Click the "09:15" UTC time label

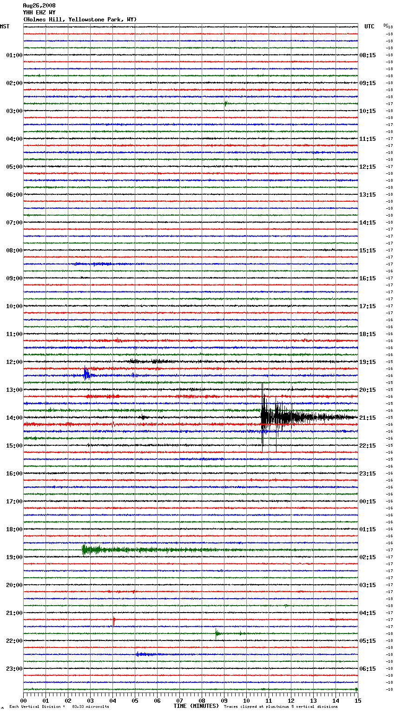368,83
